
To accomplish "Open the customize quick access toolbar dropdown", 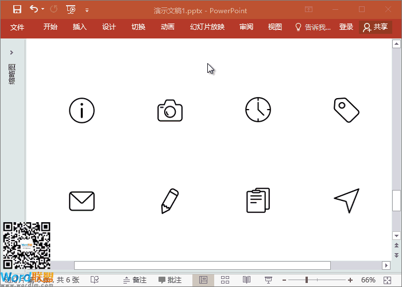I will 87,10.
